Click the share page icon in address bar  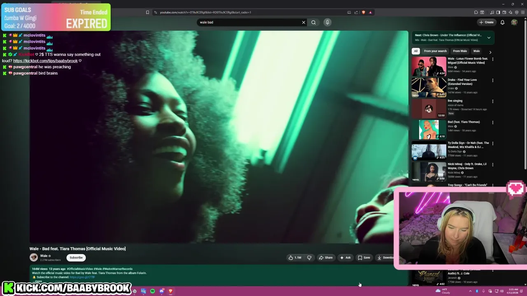356,12
